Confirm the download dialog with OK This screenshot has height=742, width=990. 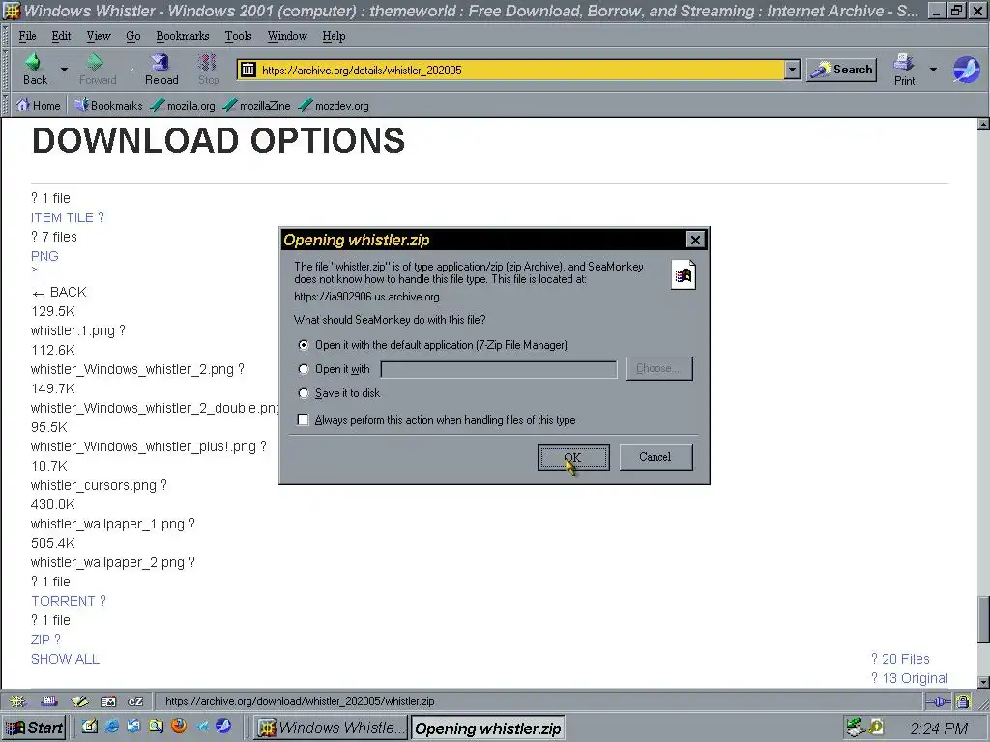point(573,457)
